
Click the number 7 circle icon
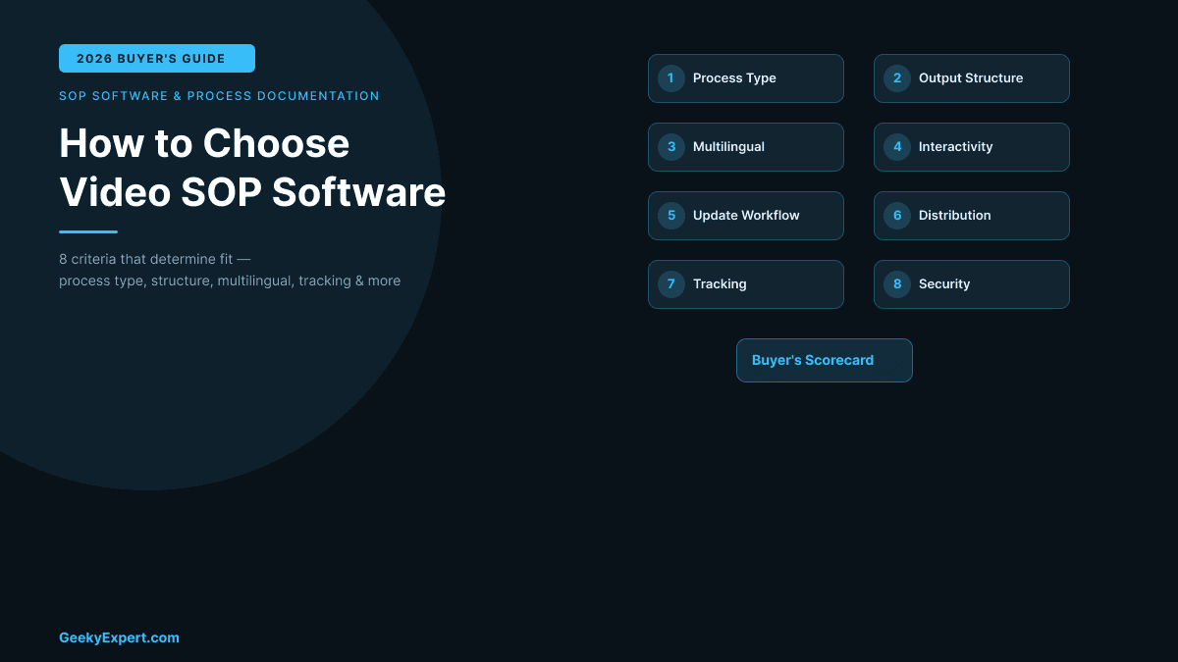click(x=671, y=284)
